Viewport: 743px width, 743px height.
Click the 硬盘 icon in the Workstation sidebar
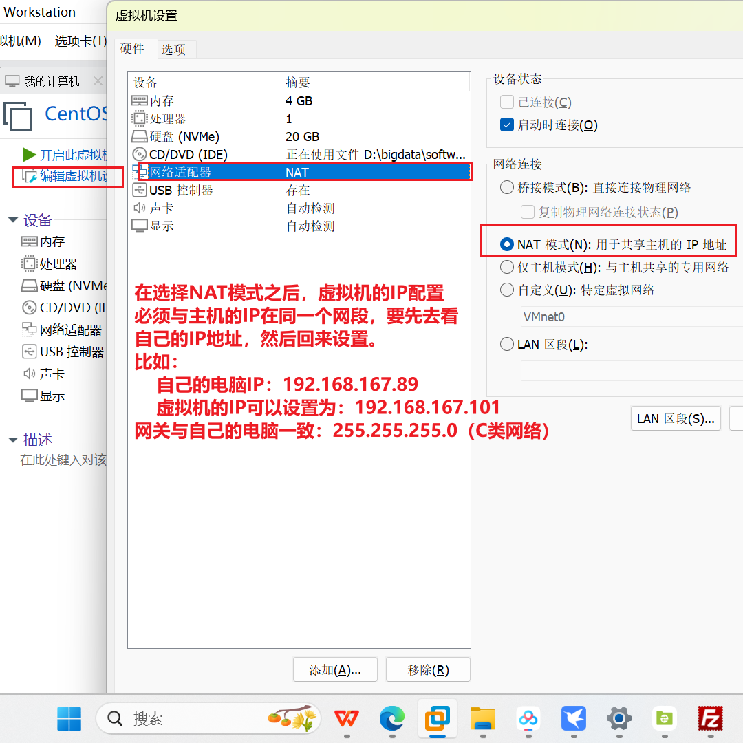tap(30, 286)
